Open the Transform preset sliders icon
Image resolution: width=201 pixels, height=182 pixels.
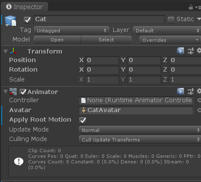pos(191,51)
